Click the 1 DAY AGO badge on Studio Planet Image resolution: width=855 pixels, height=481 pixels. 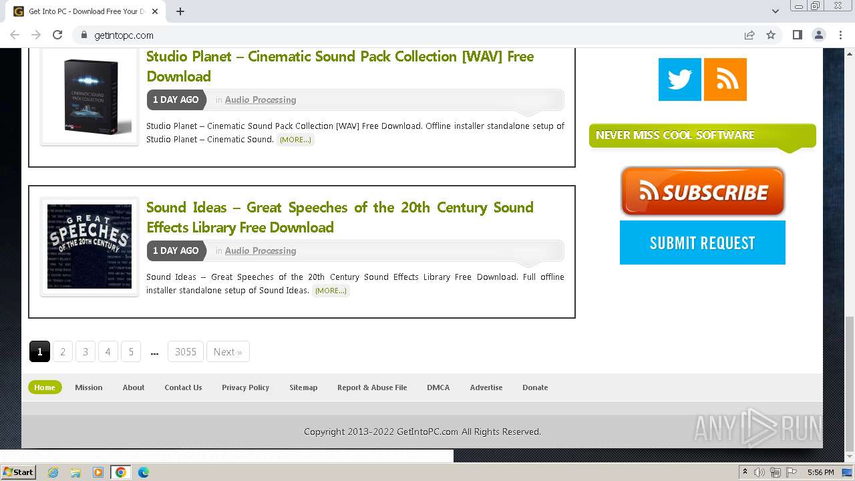[x=176, y=100]
